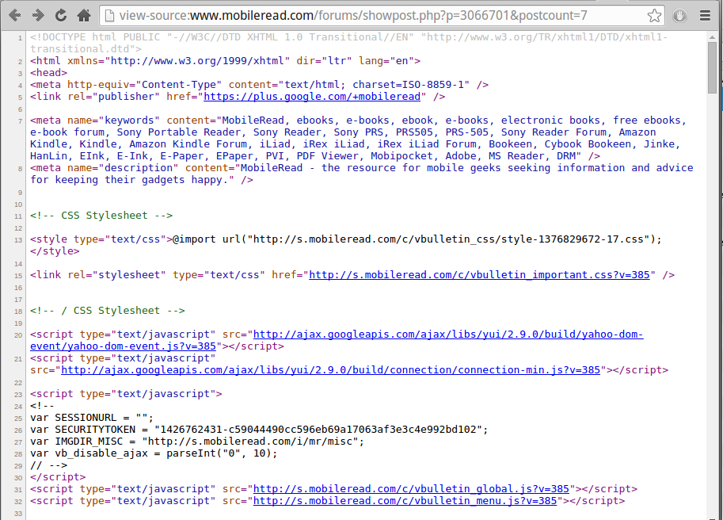
Task: Reload the page with the refresh icon
Action: click(61, 16)
